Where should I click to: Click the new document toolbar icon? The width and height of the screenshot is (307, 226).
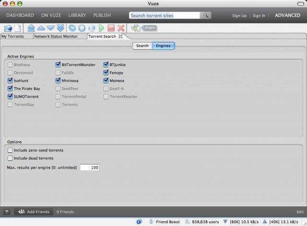[x=18, y=28]
